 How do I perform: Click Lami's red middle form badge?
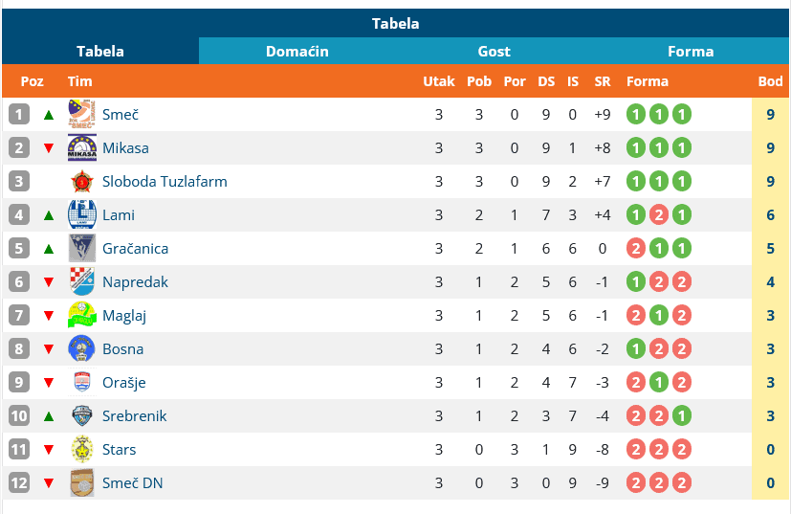659,215
